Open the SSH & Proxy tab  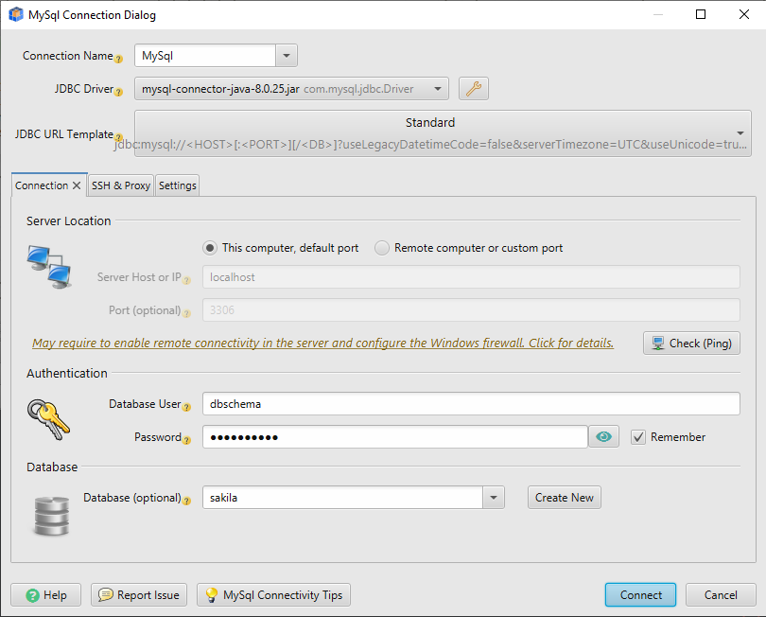click(x=121, y=185)
